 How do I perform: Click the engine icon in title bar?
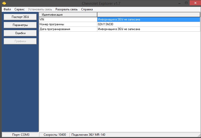click(x=4, y=3)
